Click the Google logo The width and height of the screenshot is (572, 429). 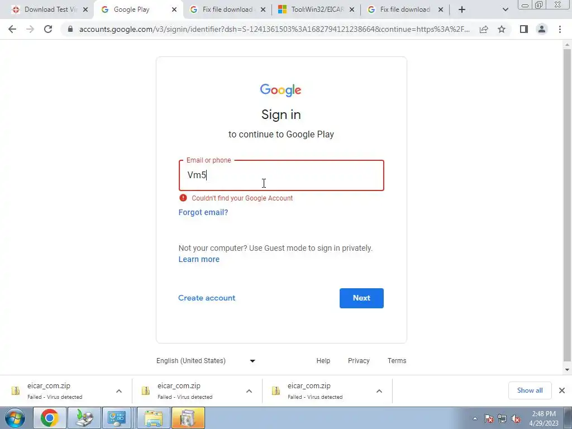[280, 90]
